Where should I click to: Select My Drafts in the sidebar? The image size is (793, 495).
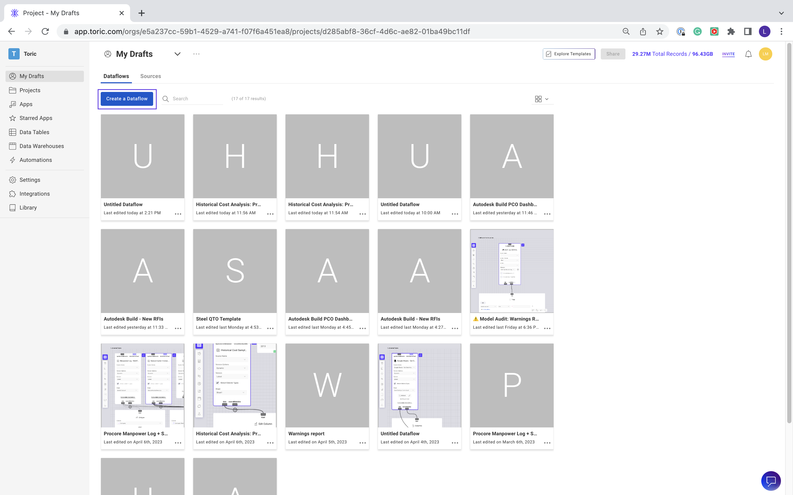tap(45, 76)
